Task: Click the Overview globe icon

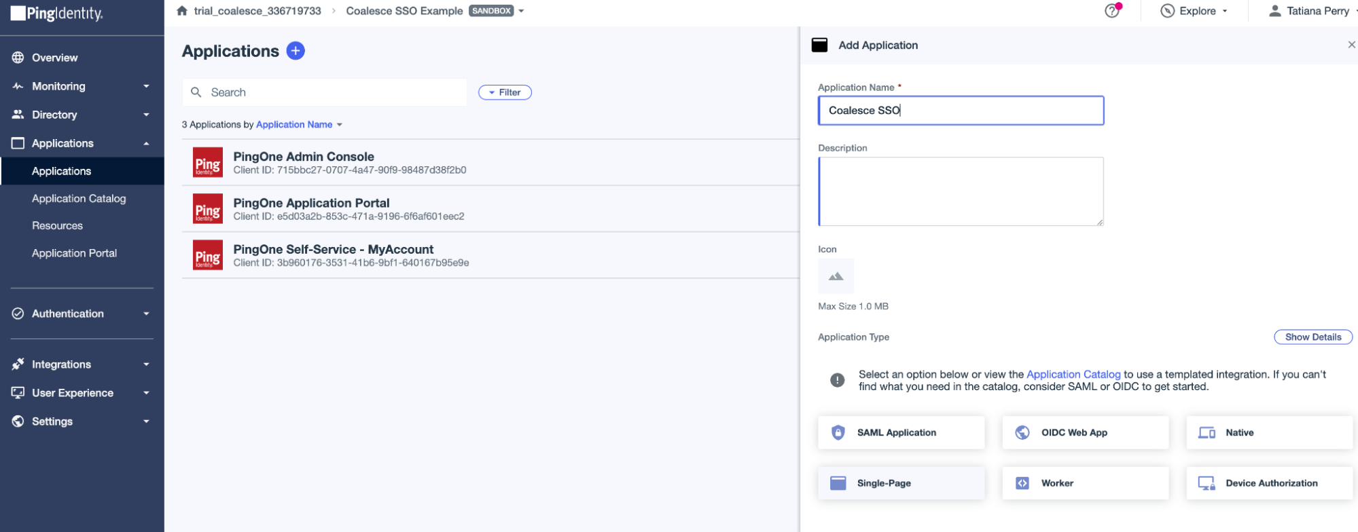Action: click(x=18, y=58)
